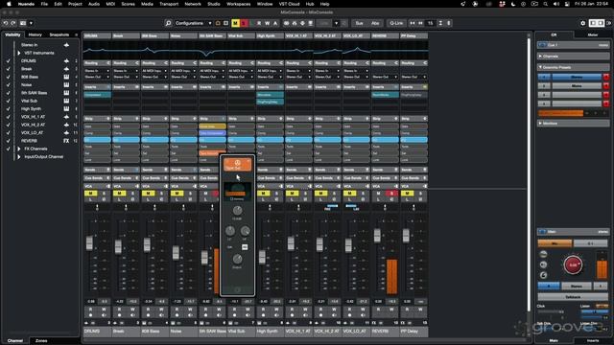Open the Apple menu
Viewport: 614px width, 345px height.
click(x=9, y=4)
